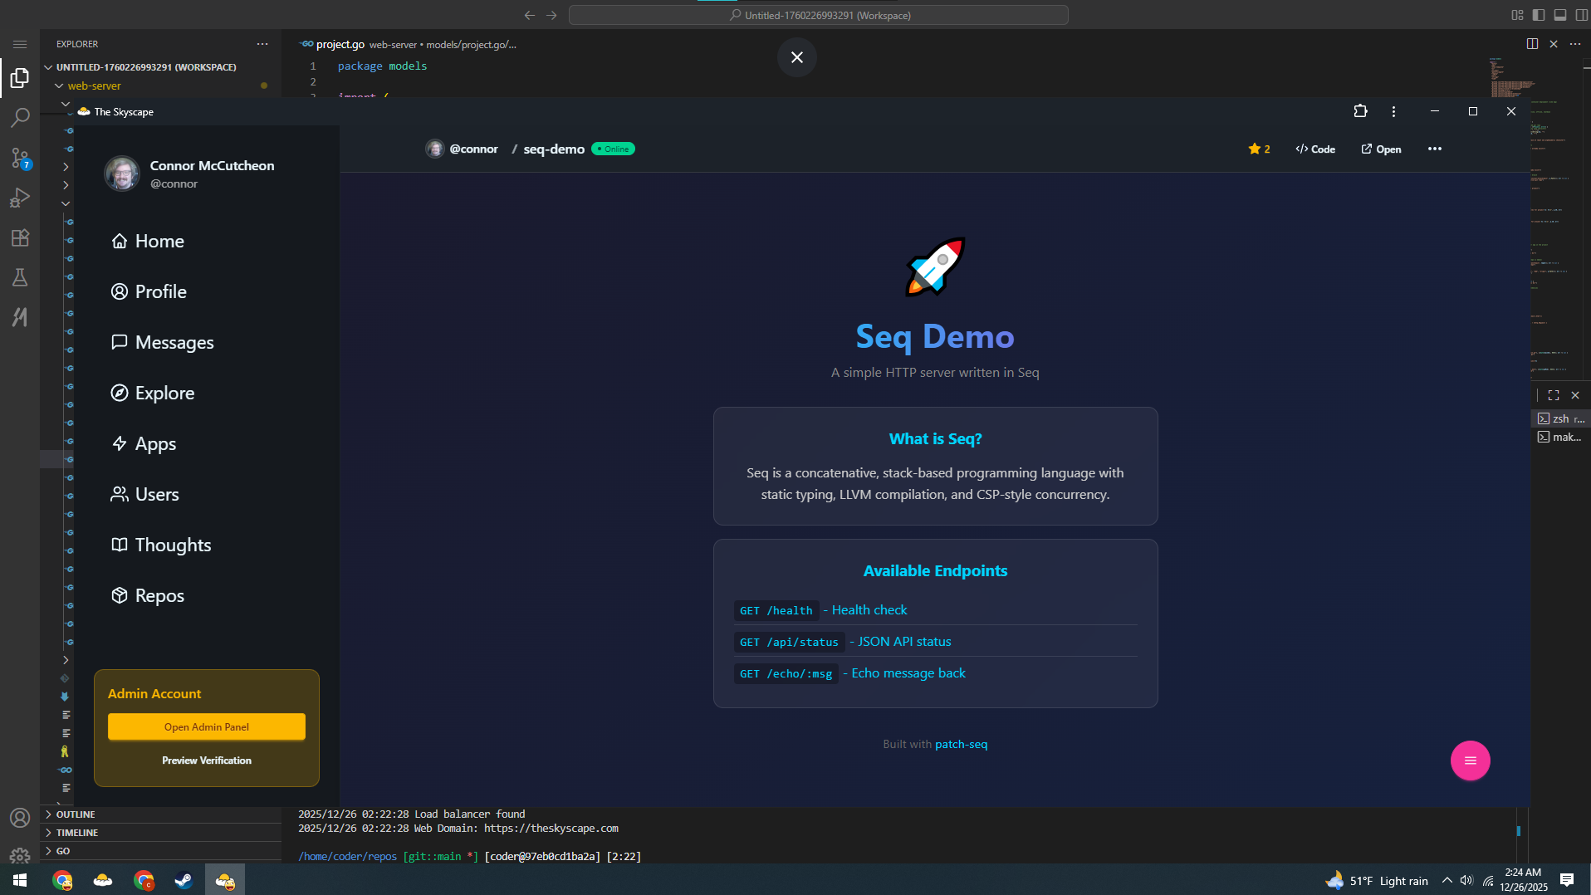The width and height of the screenshot is (1591, 895).
Task: Open Run and Debug view
Action: click(x=20, y=198)
